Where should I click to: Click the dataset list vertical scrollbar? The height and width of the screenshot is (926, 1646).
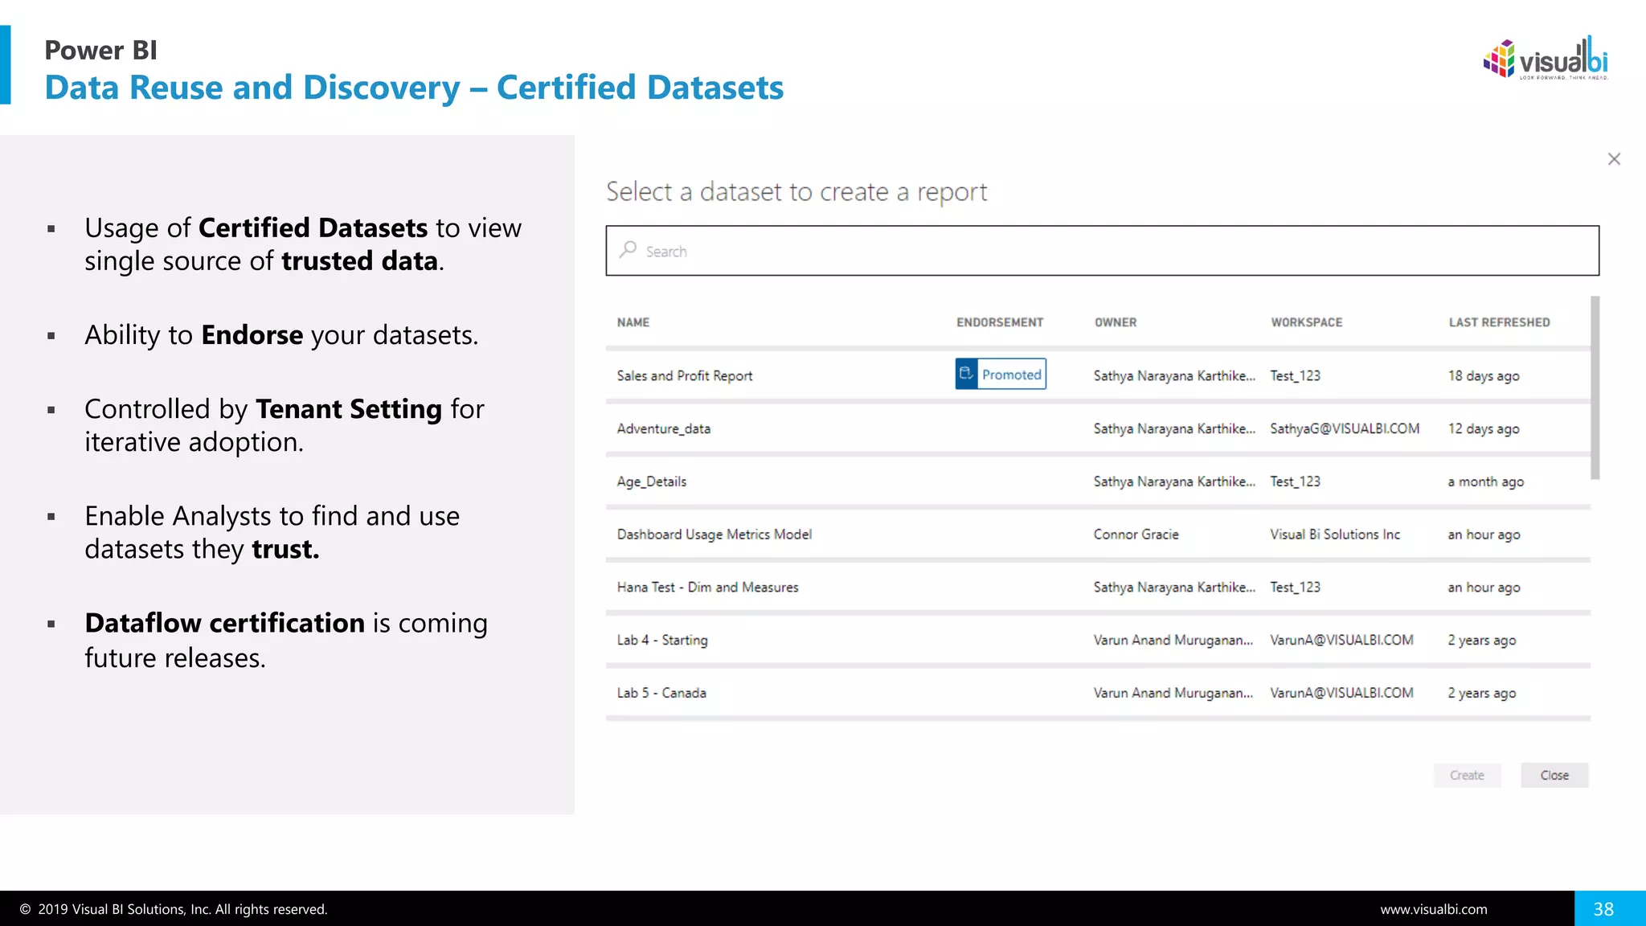1595,387
